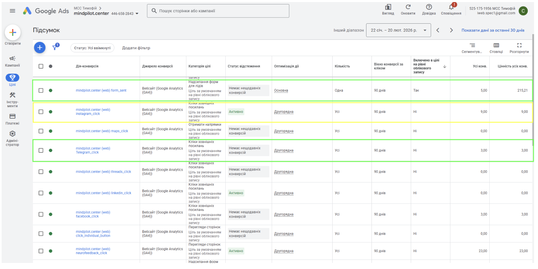538x269 pixels.
Task: Expand the account selector dropdown arrow
Action: [137, 14]
